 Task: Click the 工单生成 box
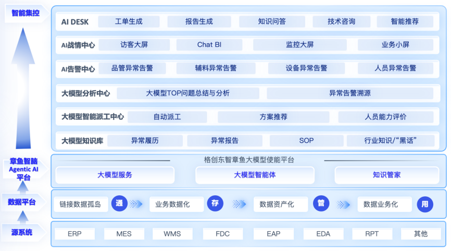click(129, 21)
